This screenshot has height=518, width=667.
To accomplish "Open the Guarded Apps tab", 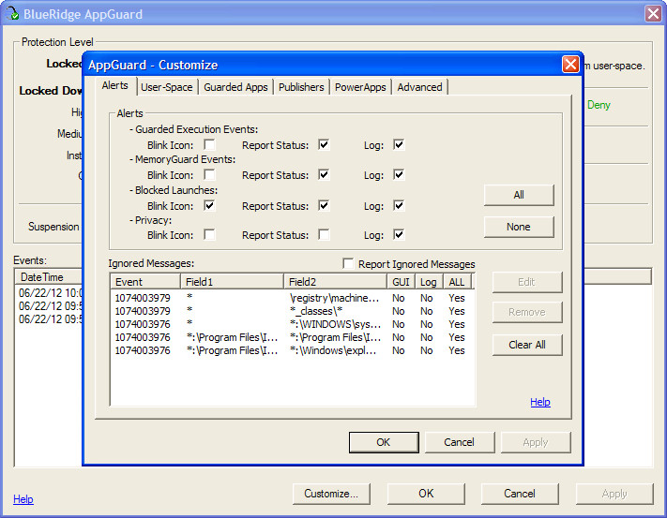I will click(x=235, y=87).
